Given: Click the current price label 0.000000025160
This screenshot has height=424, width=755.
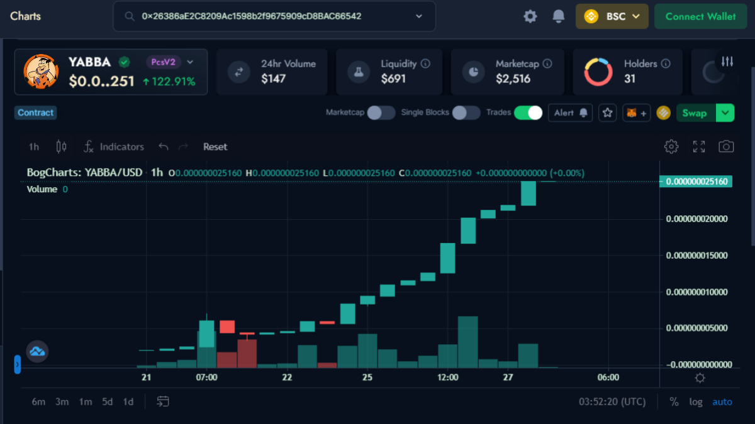Looking at the screenshot, I should tap(696, 182).
